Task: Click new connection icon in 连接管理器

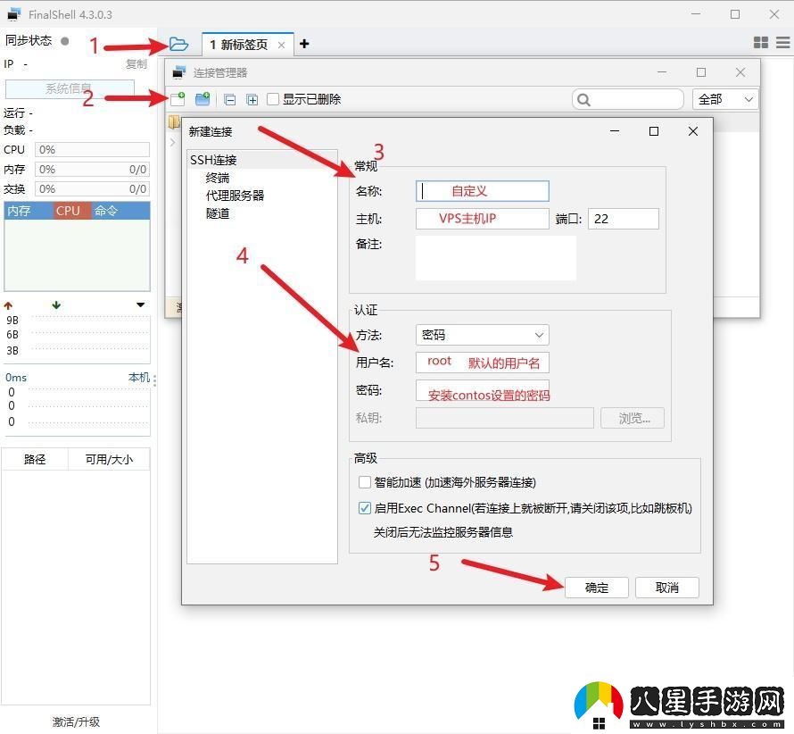Action: click(178, 99)
